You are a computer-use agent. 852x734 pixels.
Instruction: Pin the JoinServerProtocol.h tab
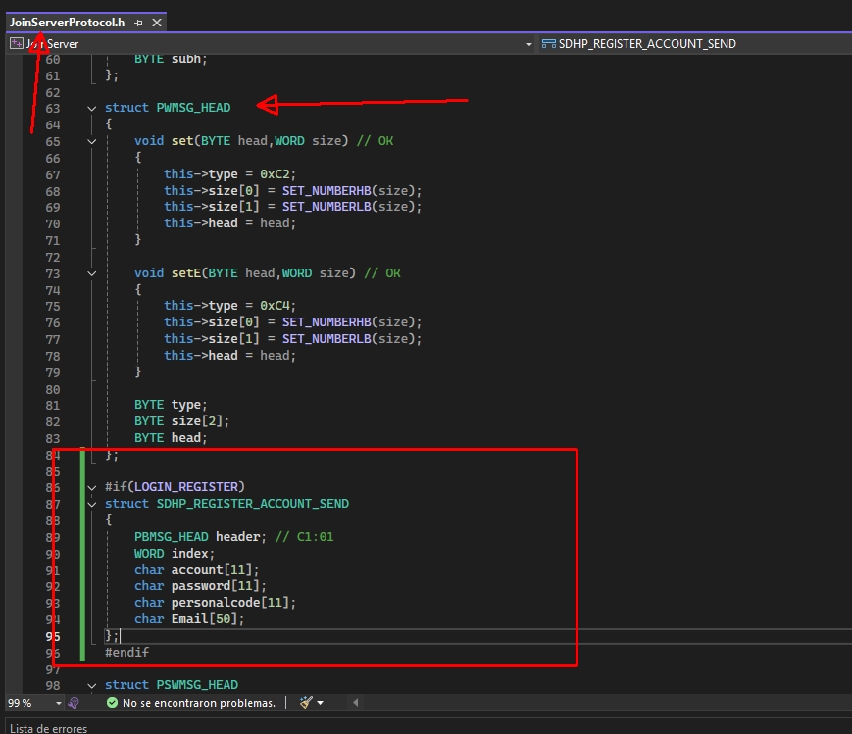138,23
